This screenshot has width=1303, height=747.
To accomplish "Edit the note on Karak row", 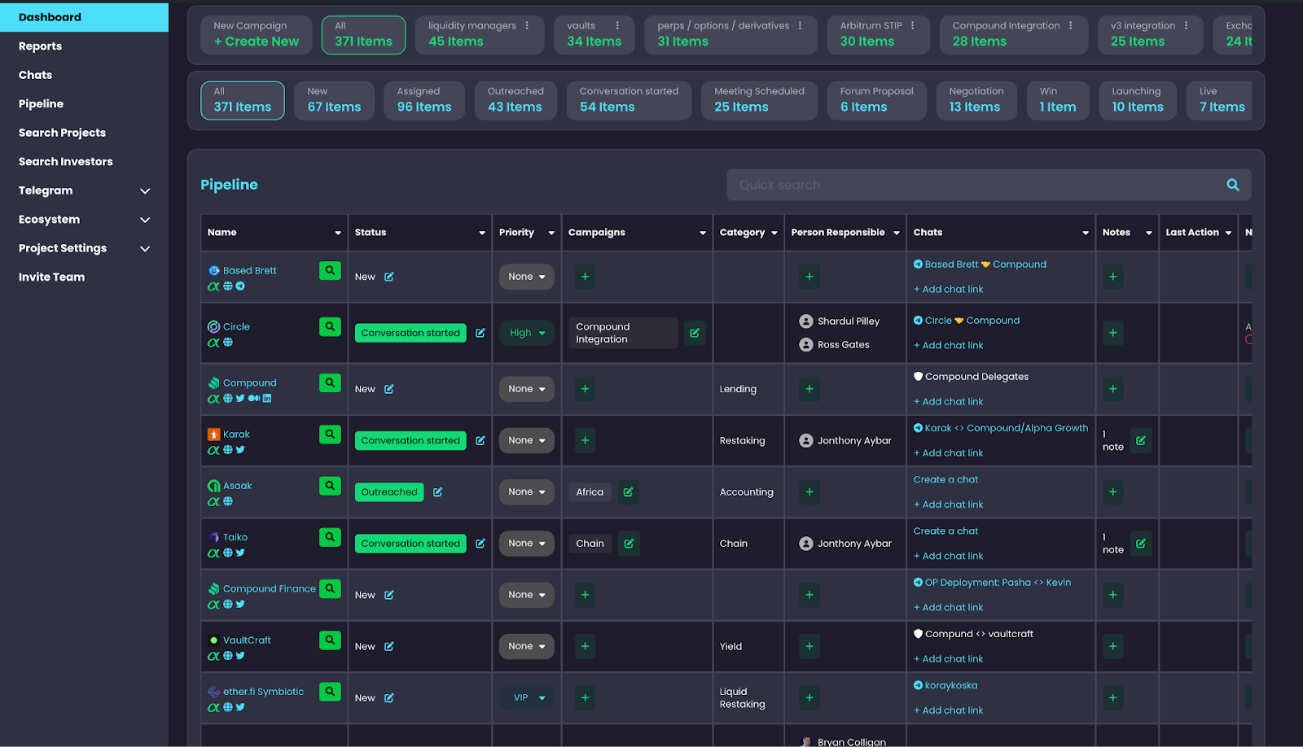I will pos(1141,440).
